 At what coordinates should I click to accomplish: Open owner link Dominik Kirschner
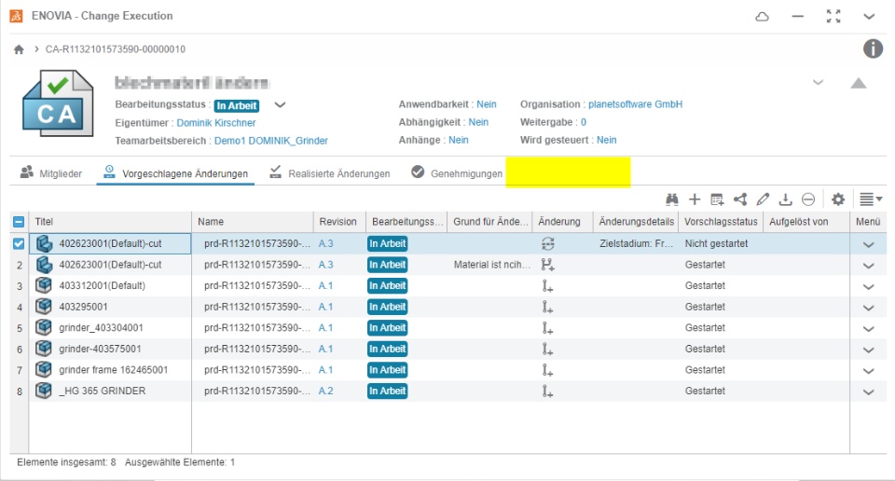point(215,123)
